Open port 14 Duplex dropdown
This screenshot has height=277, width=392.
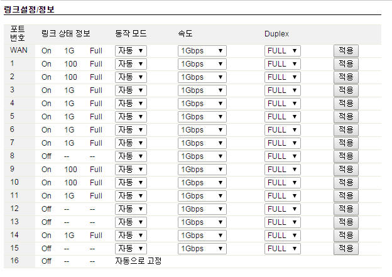(283, 236)
